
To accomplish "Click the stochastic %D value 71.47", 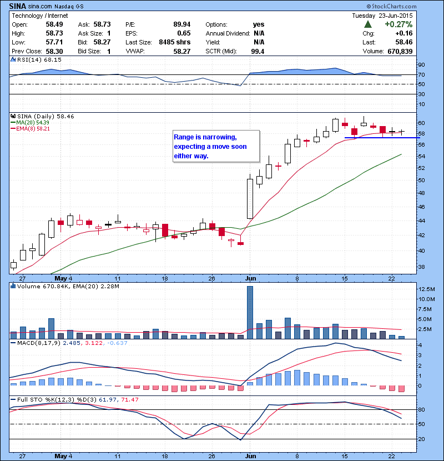I will click(x=129, y=399).
